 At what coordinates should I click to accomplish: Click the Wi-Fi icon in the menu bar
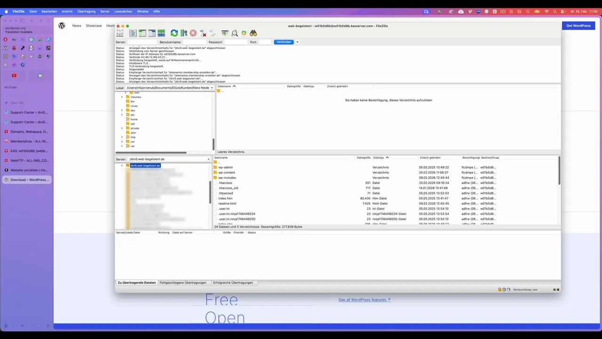click(546, 11)
